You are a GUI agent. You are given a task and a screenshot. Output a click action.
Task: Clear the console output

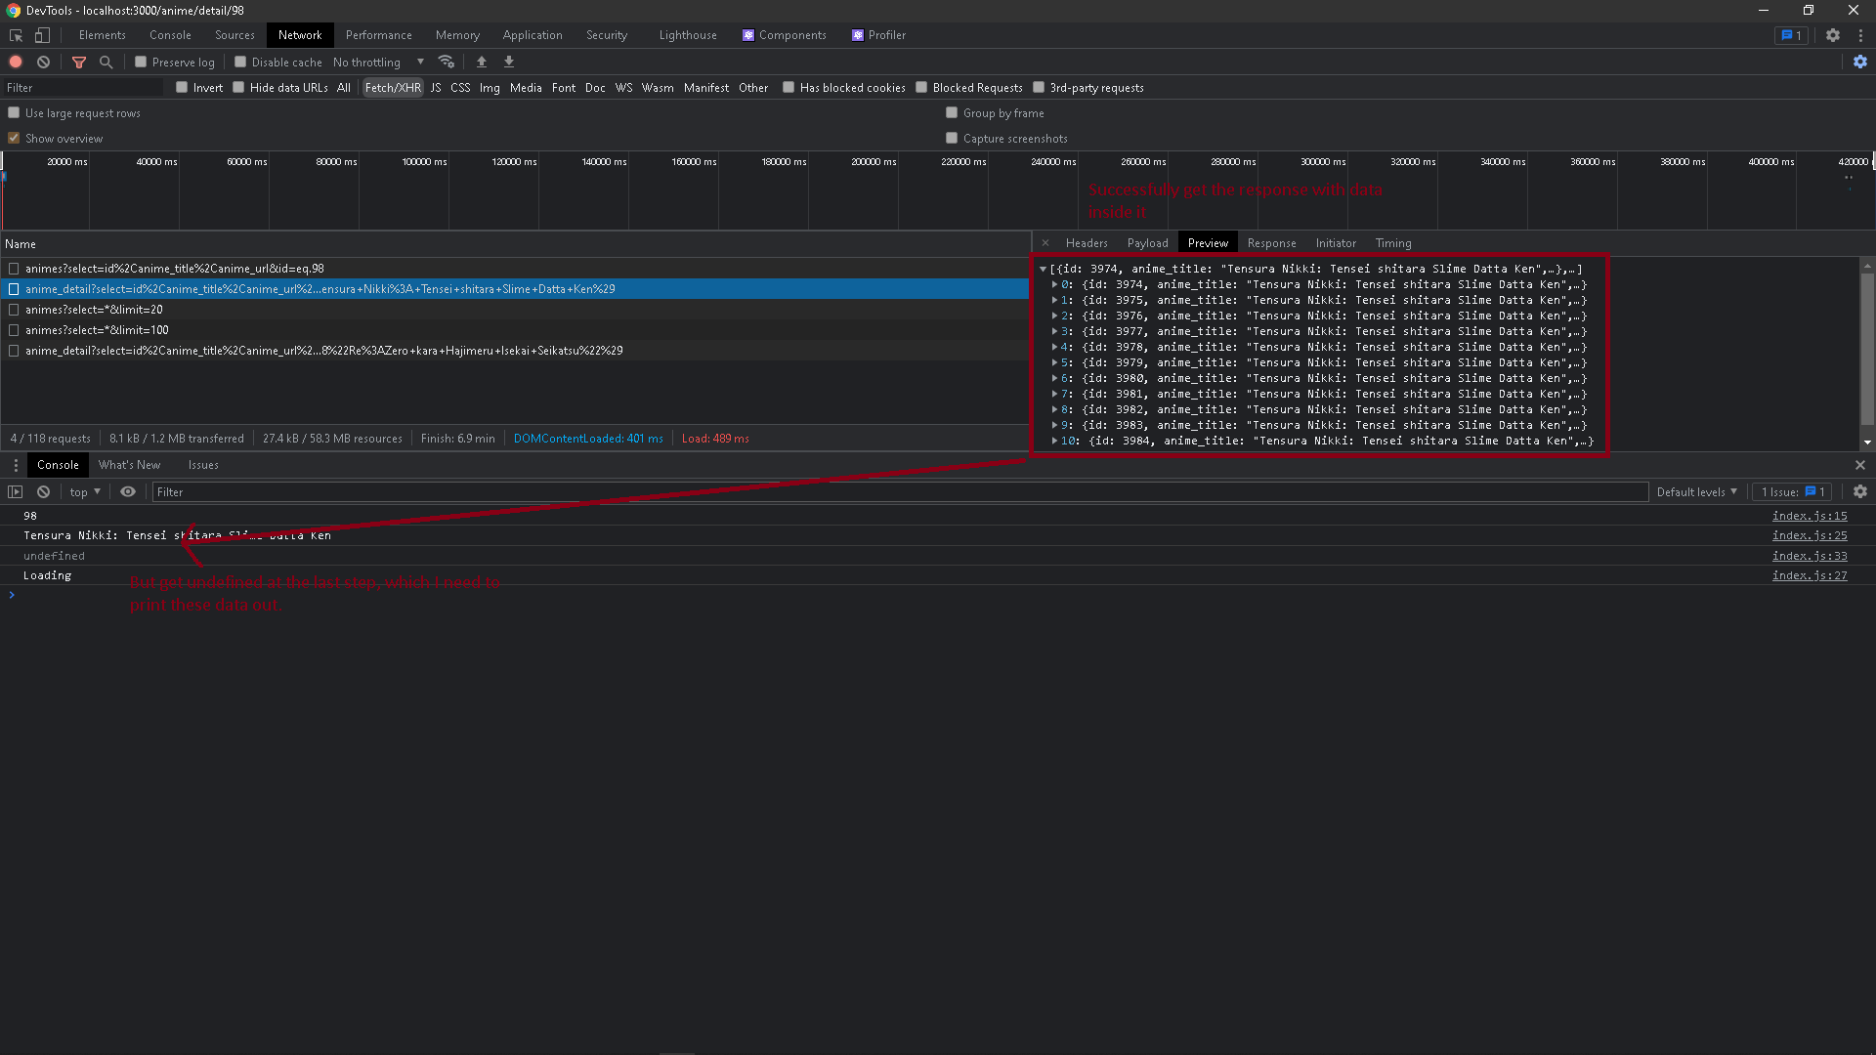pos(43,492)
